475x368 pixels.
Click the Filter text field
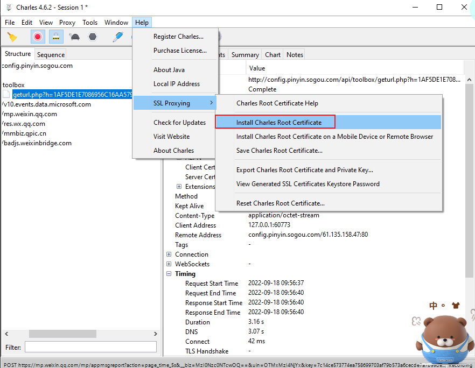pos(90,347)
